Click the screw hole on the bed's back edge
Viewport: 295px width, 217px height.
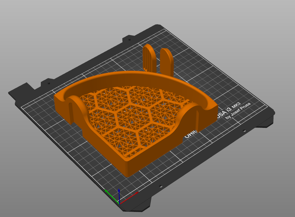[x=129, y=40]
